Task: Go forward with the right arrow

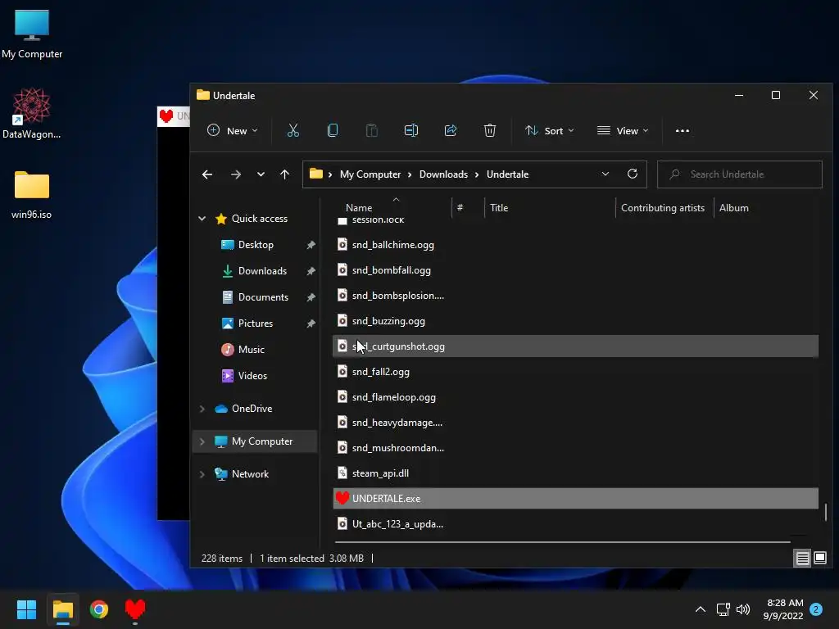Action: [235, 174]
